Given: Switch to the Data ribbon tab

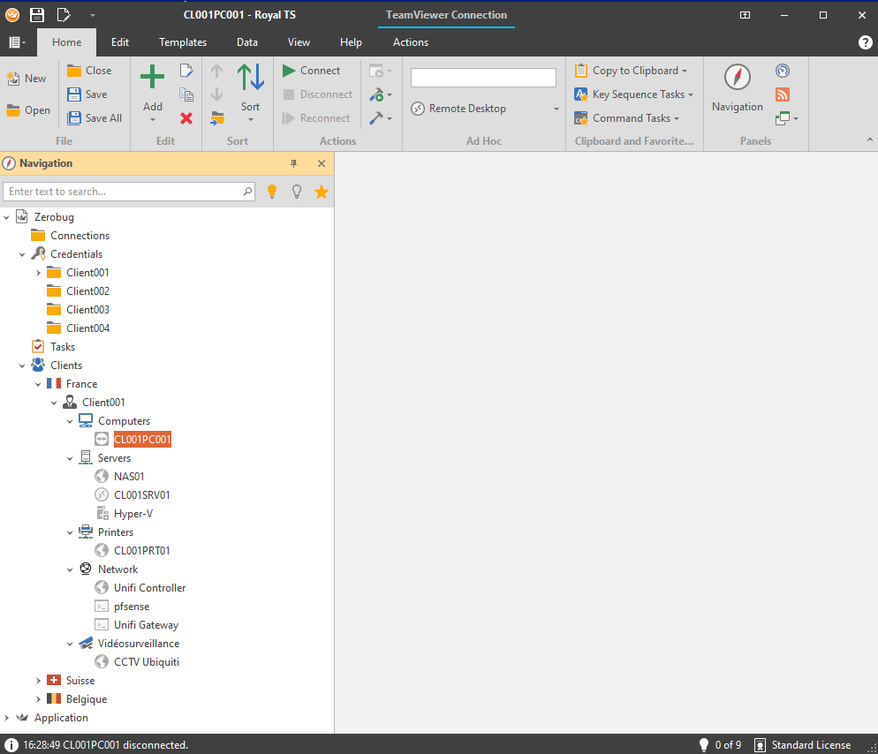Looking at the screenshot, I should 247,42.
